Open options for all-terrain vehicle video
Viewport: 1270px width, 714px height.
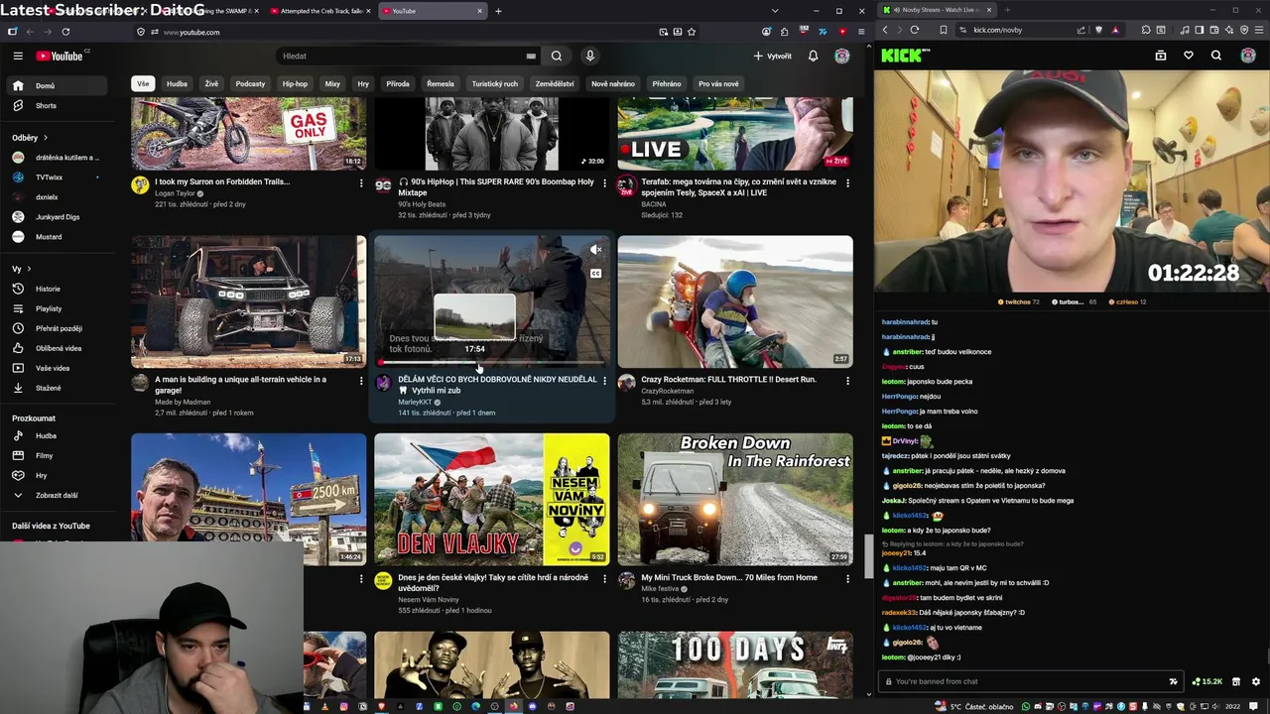361,381
